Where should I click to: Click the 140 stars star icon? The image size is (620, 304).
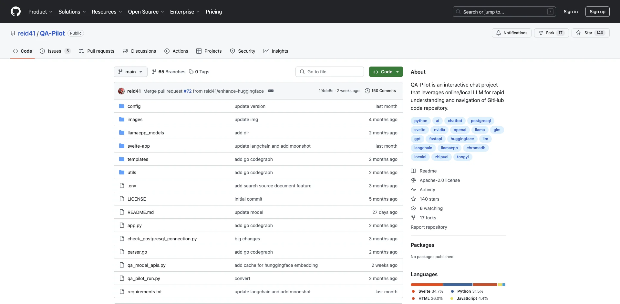[x=413, y=199]
